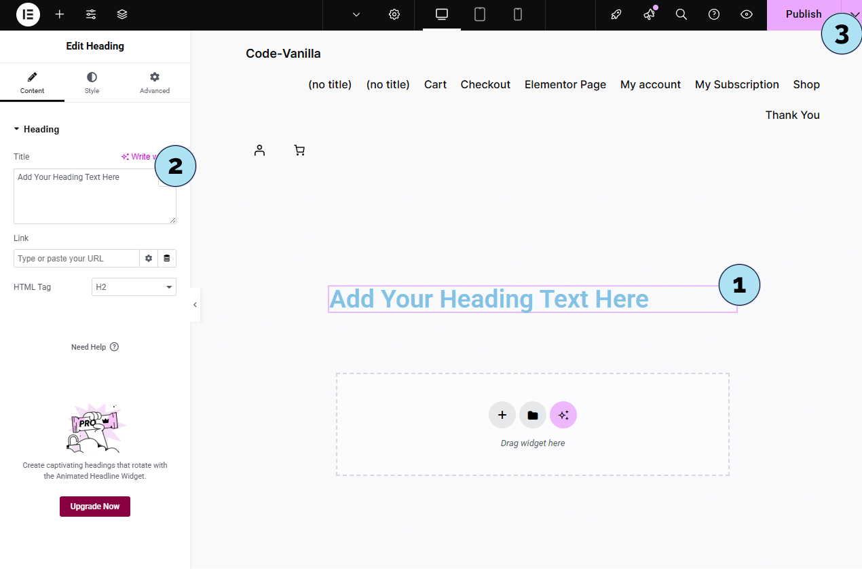
Task: Switch to Mobile responsive view
Action: [518, 14]
